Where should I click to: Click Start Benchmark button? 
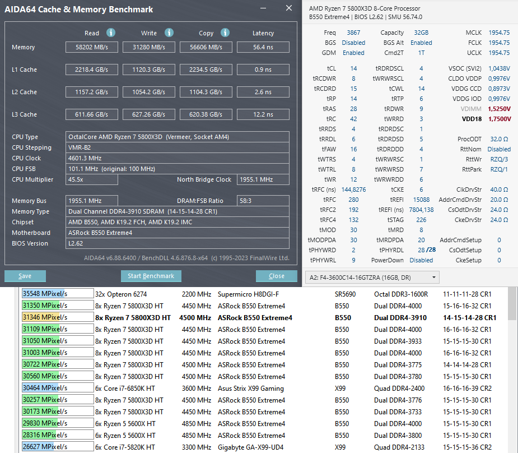[151, 276]
